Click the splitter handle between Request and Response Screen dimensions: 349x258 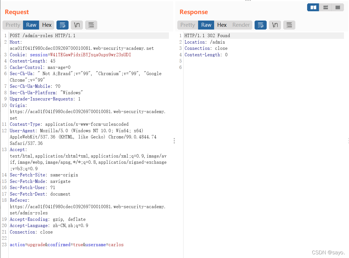pos(174,141)
